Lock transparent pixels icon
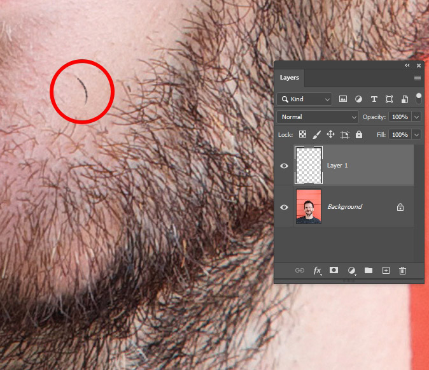The width and height of the screenshot is (429, 370). [302, 134]
